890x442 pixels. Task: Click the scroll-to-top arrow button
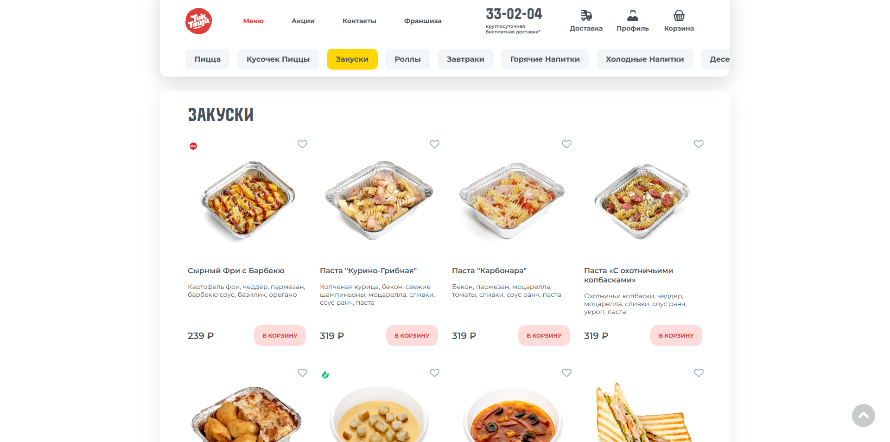pyautogui.click(x=863, y=416)
